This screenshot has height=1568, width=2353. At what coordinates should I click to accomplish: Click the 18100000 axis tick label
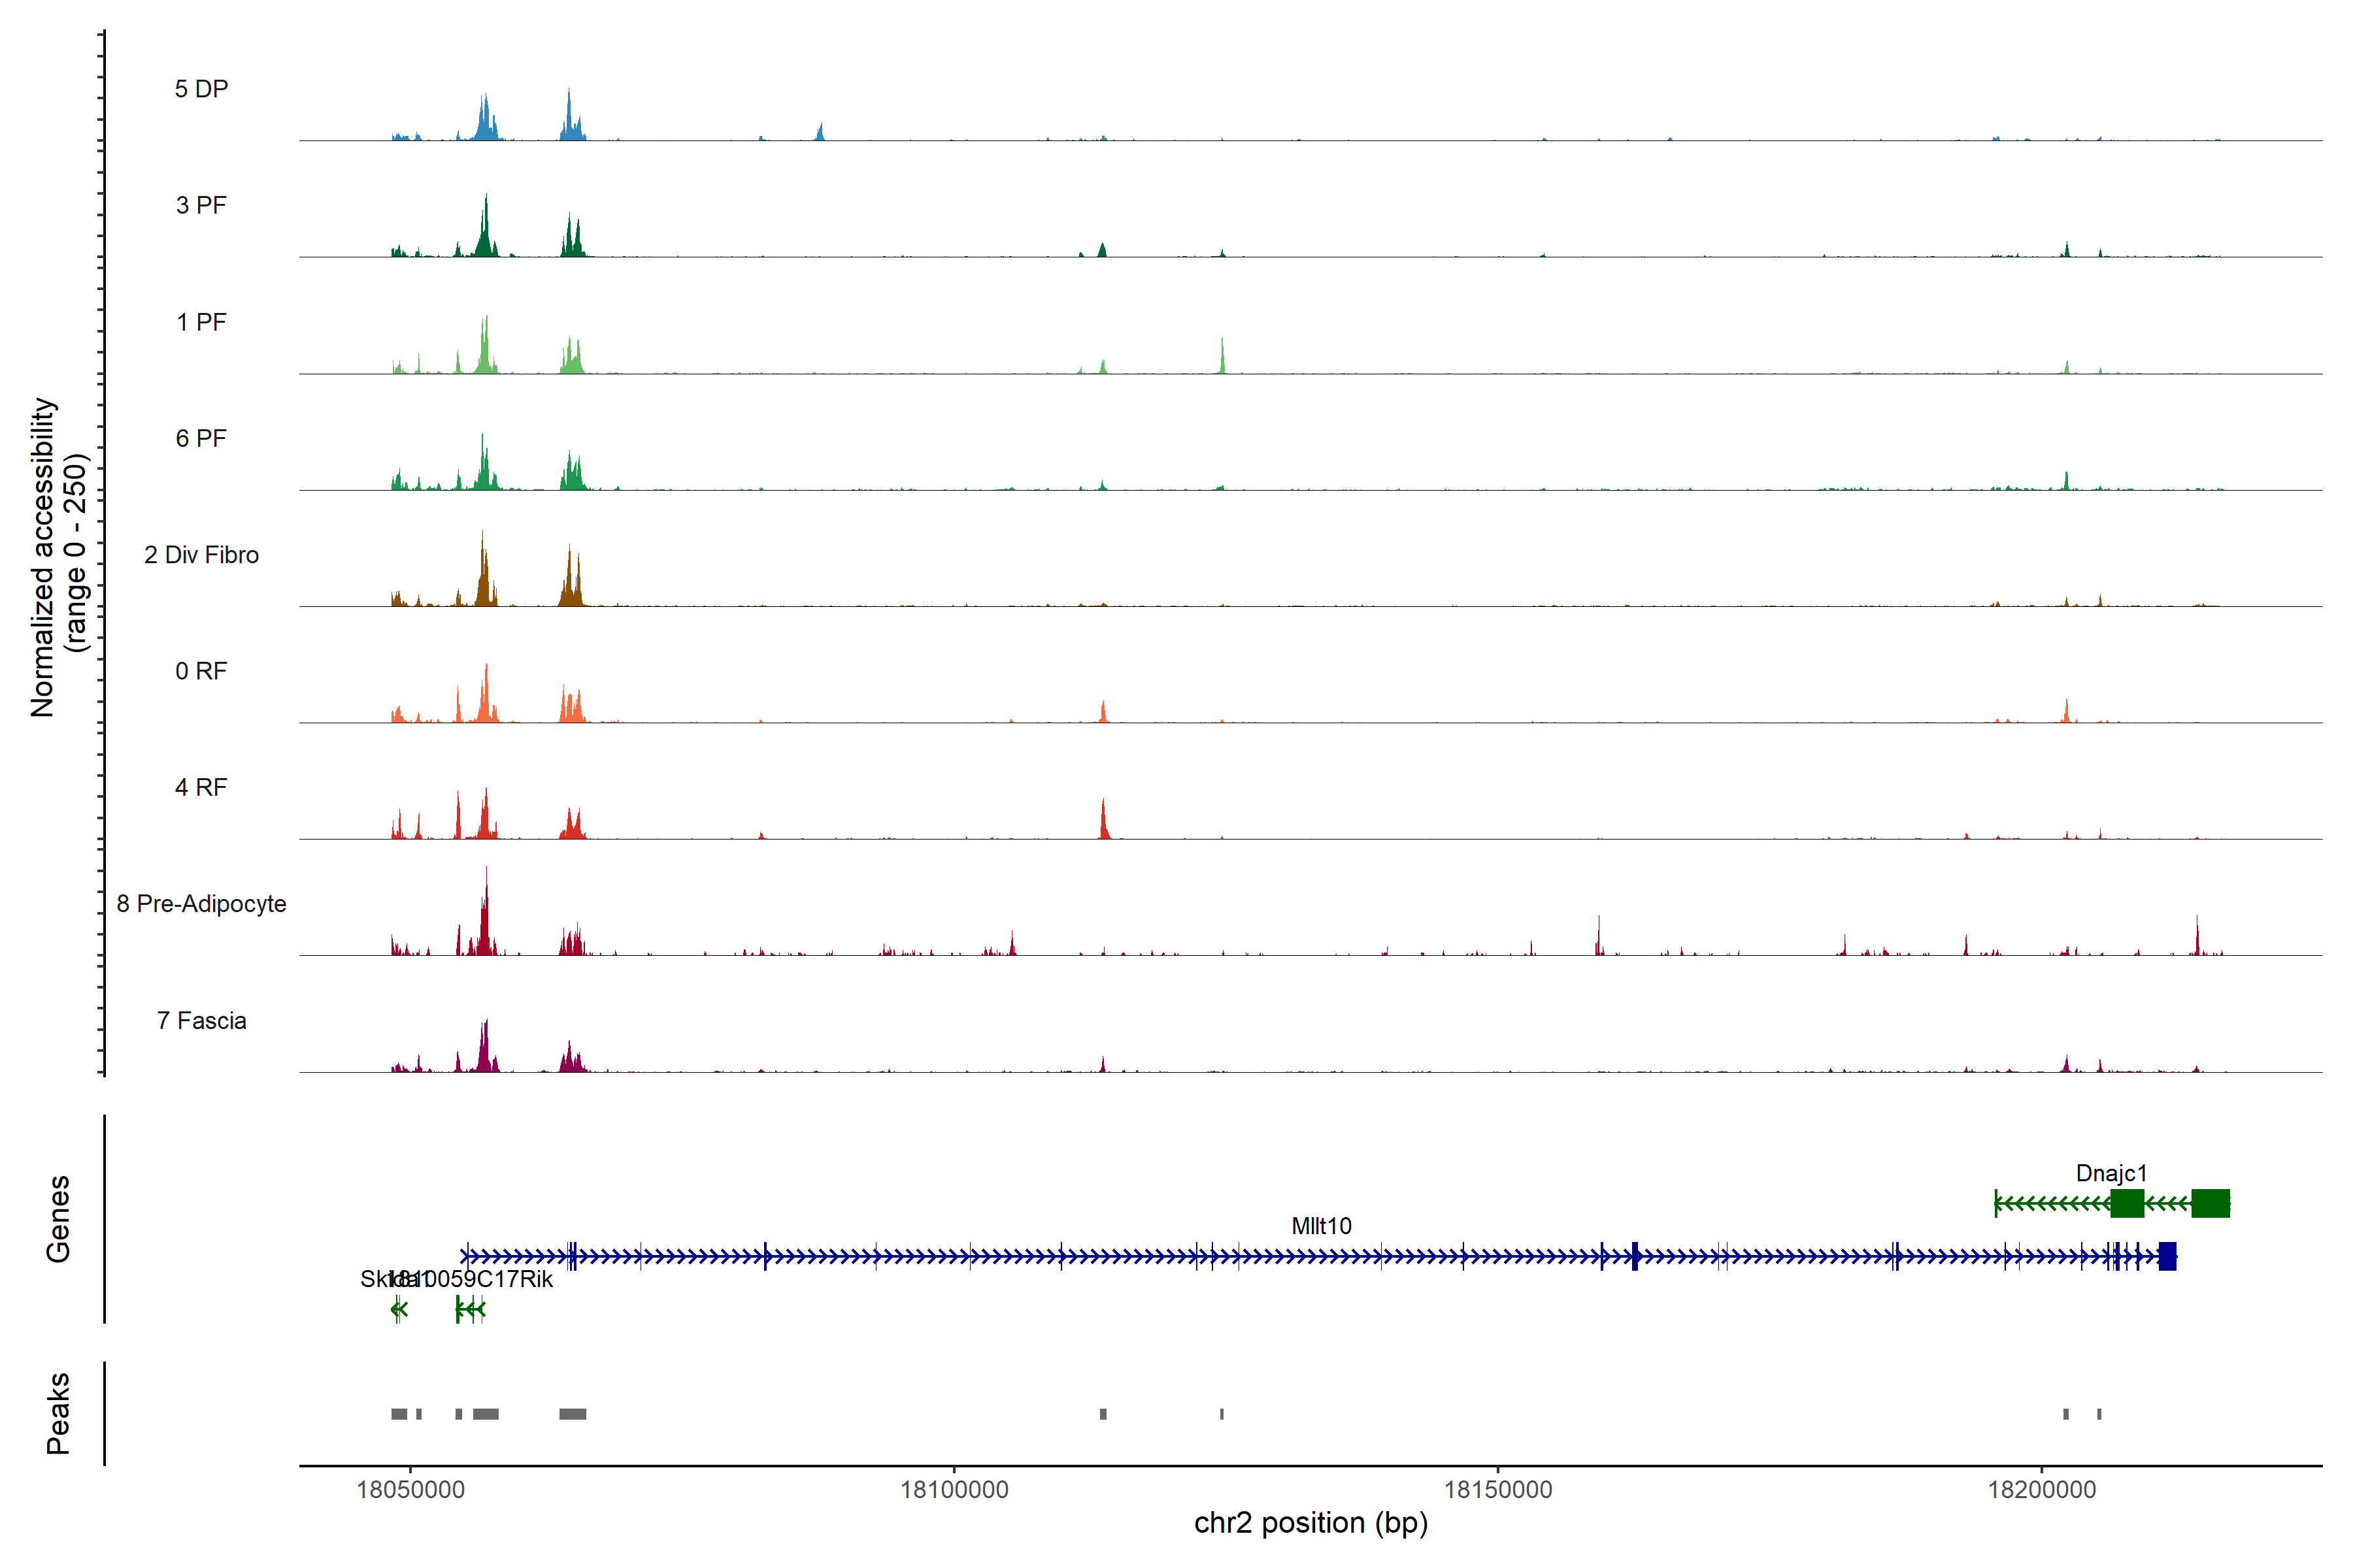(954, 1490)
